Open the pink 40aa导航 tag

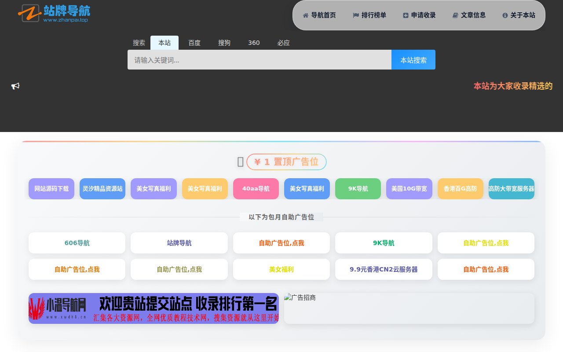pos(256,189)
